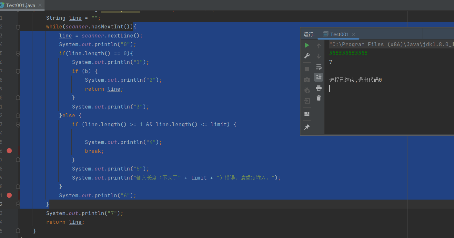Screen dimensions: 454x238
Task: Click the System.out.println("0"); statement
Action: click(98, 45)
